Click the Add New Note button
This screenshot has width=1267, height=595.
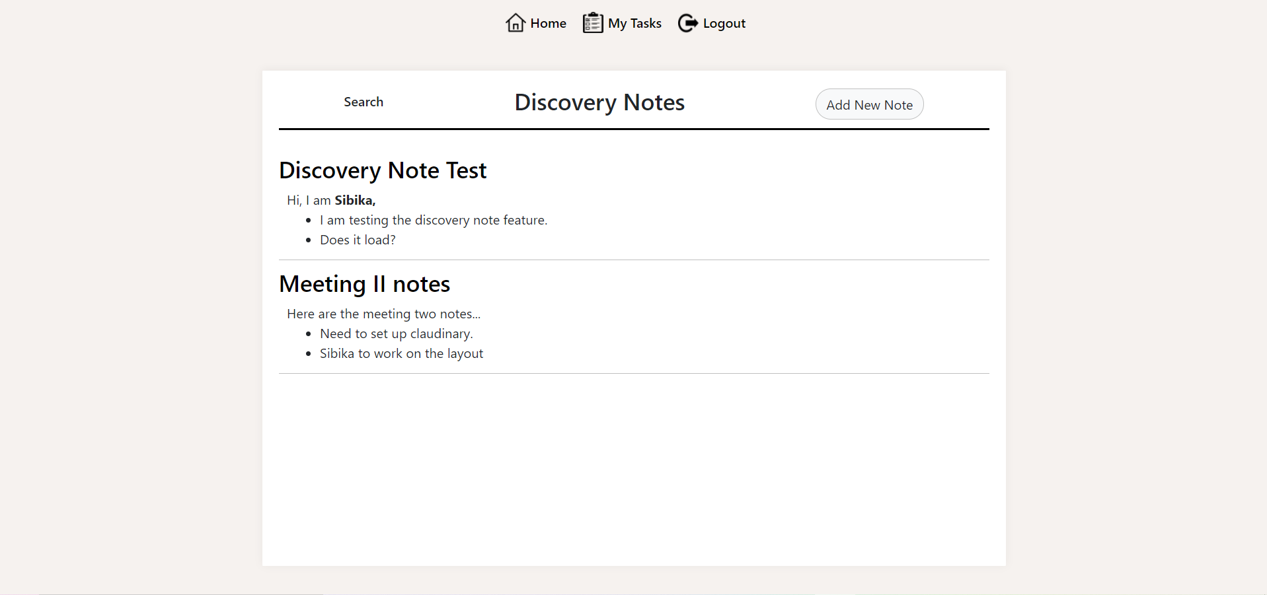click(869, 104)
